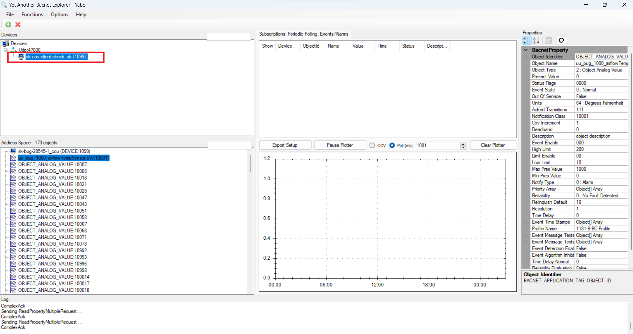This screenshot has width=633, height=334.
Task: Click the Export Setup button
Action: (285, 145)
